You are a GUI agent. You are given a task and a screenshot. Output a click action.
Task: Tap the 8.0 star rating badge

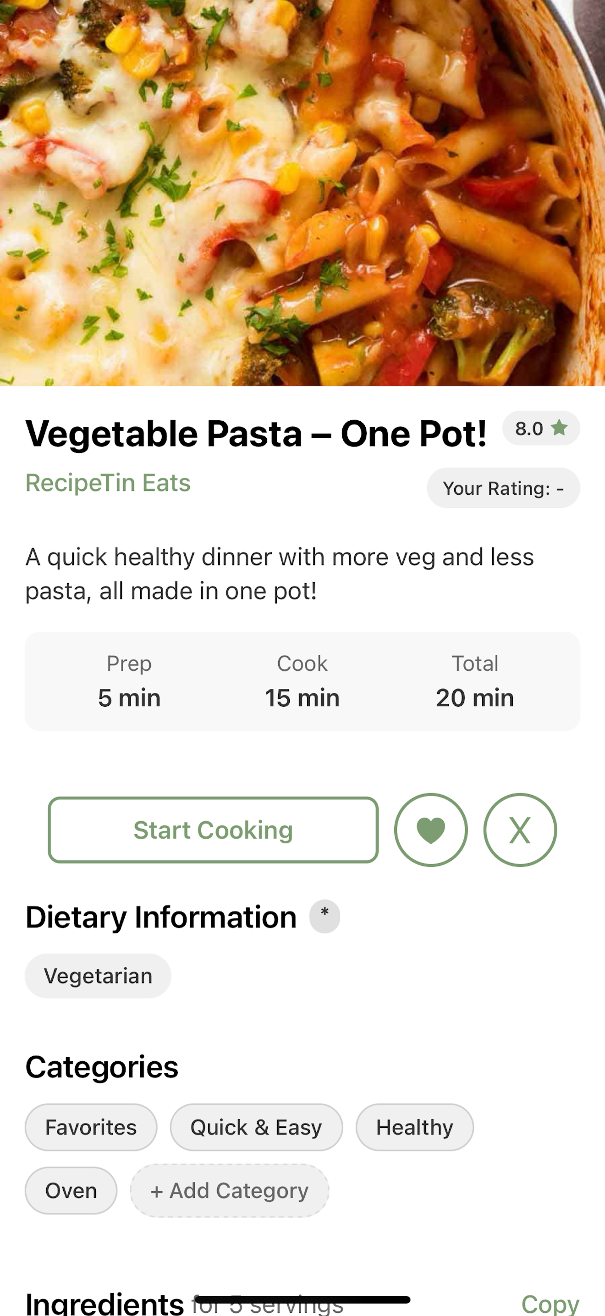coord(541,428)
